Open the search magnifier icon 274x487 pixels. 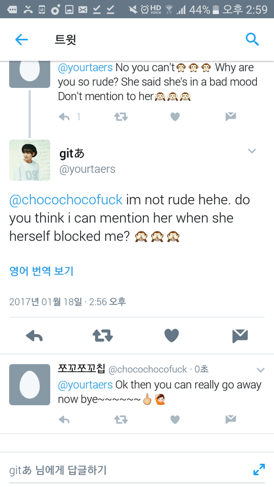click(x=252, y=39)
